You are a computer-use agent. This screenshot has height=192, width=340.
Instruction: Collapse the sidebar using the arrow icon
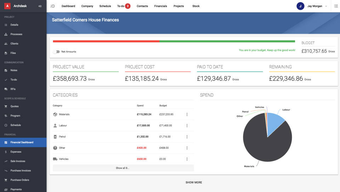pyautogui.click(x=40, y=6)
